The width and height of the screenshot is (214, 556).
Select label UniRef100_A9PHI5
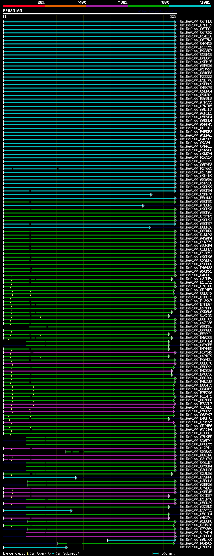coord(196,62)
